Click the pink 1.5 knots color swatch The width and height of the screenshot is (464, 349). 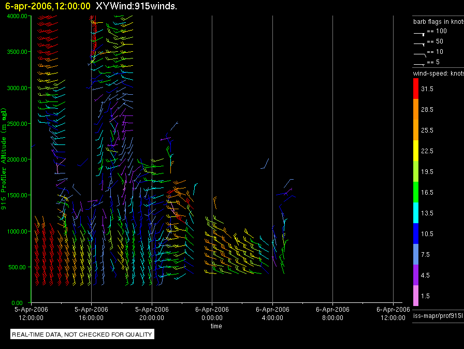tap(415, 296)
